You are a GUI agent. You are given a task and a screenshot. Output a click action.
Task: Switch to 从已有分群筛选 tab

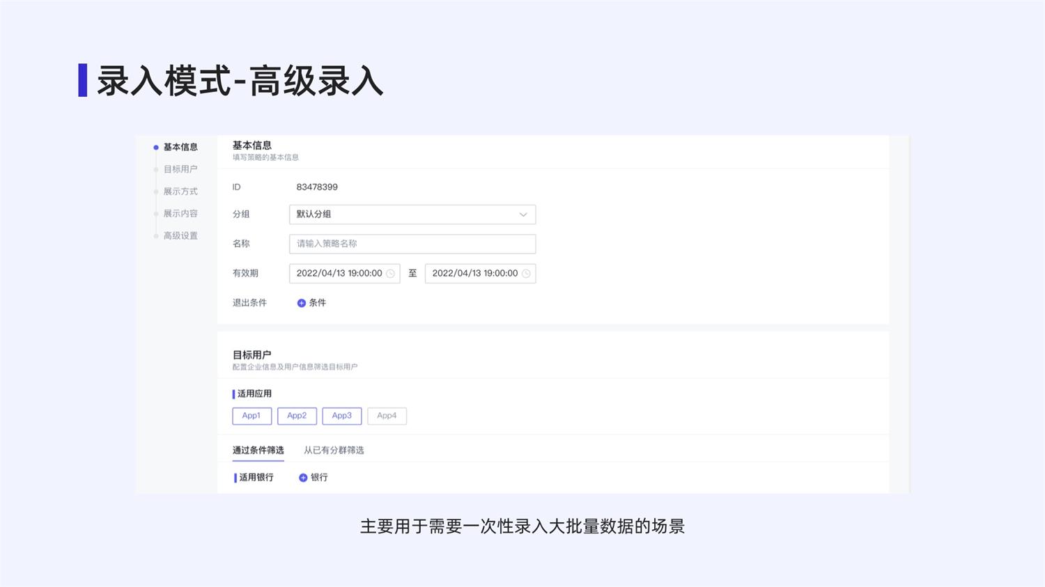point(334,451)
